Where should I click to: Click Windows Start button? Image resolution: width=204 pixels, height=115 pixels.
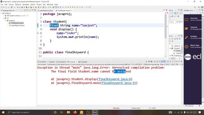click(x=3, y=112)
